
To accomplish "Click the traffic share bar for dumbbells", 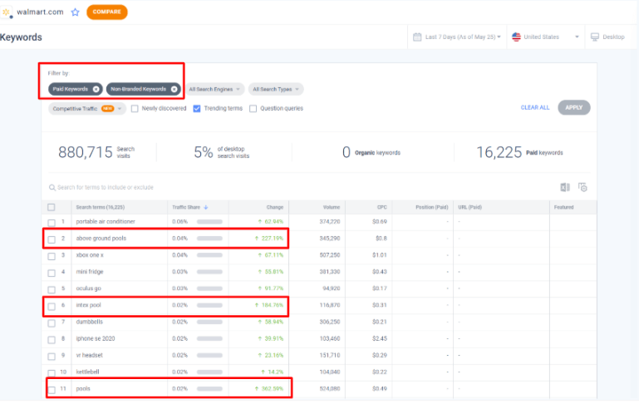I will (x=209, y=322).
